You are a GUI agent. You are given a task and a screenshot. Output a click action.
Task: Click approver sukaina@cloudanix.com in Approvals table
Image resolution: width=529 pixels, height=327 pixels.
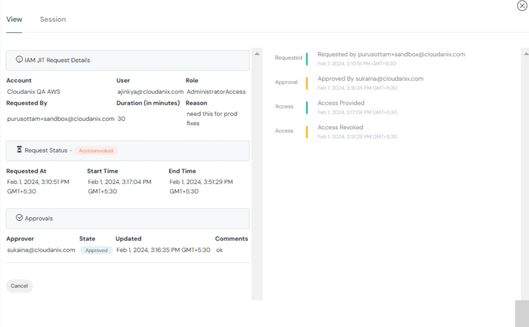click(41, 250)
